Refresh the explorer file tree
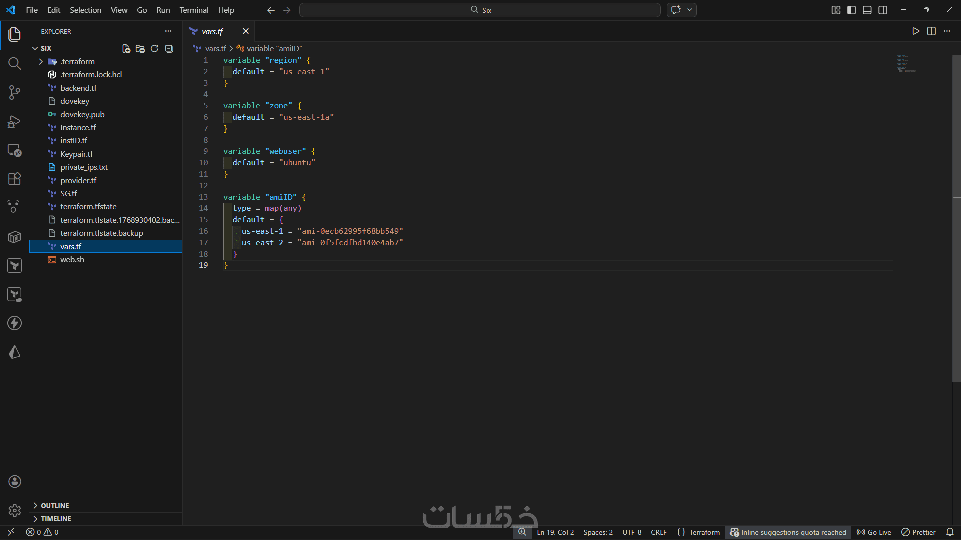This screenshot has width=961, height=540. pyautogui.click(x=154, y=48)
